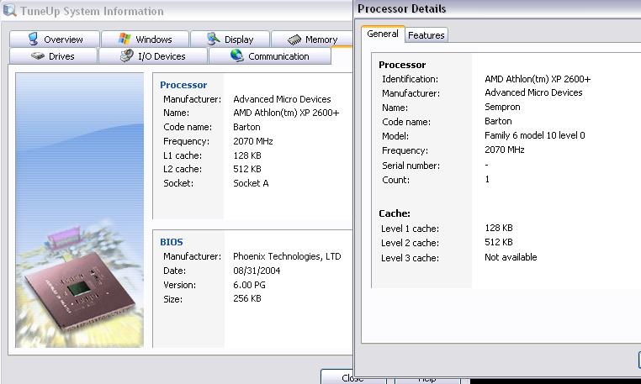The width and height of the screenshot is (641, 384).
Task: Select the BIOS version '6.00 PG'
Action: click(249, 285)
